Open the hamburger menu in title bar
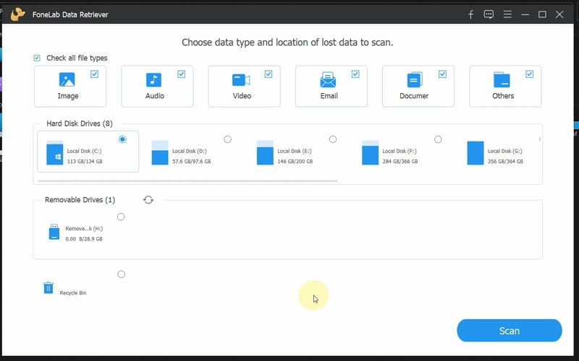This screenshot has height=361, width=579. click(507, 14)
